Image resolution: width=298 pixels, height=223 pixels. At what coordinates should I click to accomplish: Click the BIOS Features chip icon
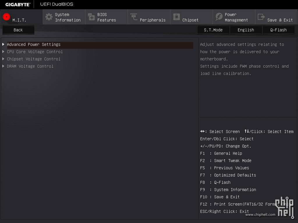(x=91, y=17)
